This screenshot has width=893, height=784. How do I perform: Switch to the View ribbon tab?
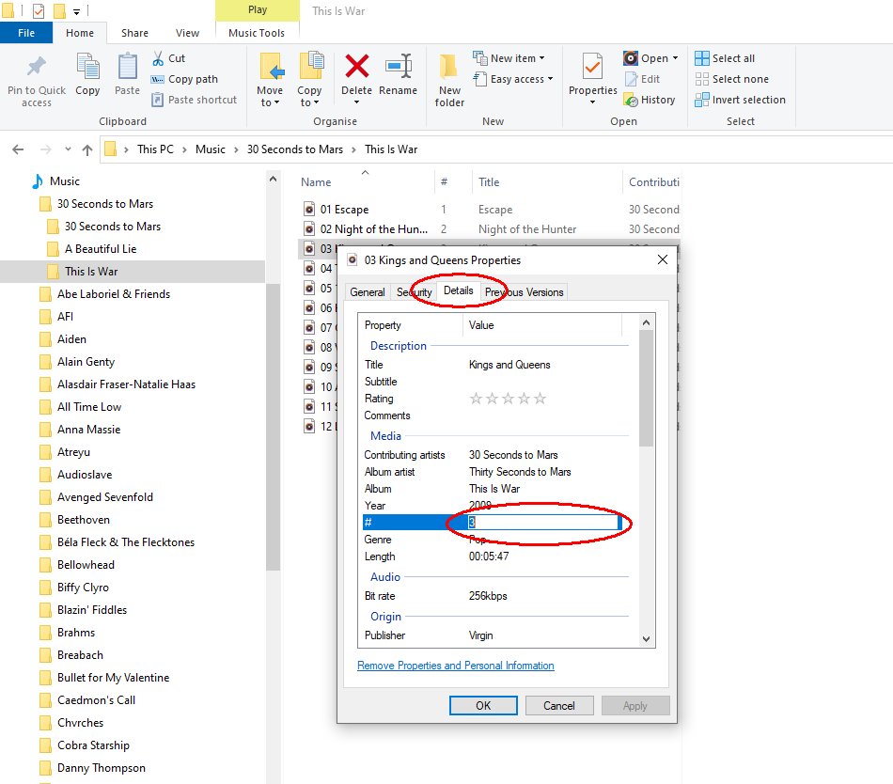pos(187,33)
